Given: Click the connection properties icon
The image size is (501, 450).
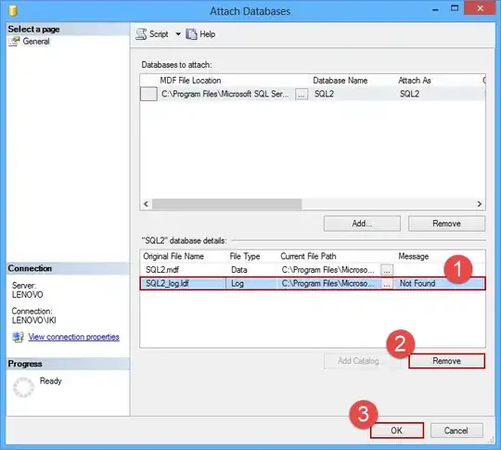Looking at the screenshot, I should (18, 337).
